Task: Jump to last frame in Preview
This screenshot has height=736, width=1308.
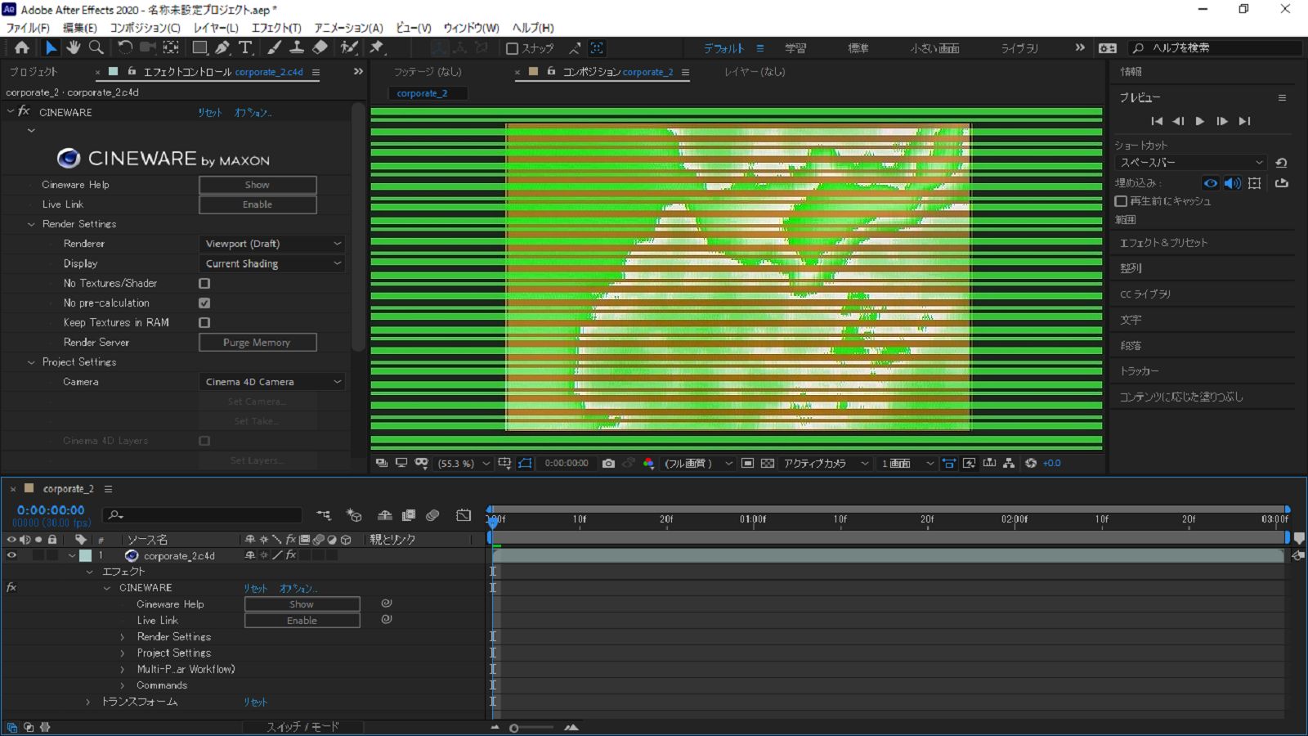Action: click(x=1244, y=121)
